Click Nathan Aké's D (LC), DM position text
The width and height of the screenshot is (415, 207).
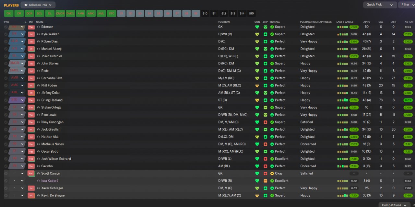(x=226, y=137)
